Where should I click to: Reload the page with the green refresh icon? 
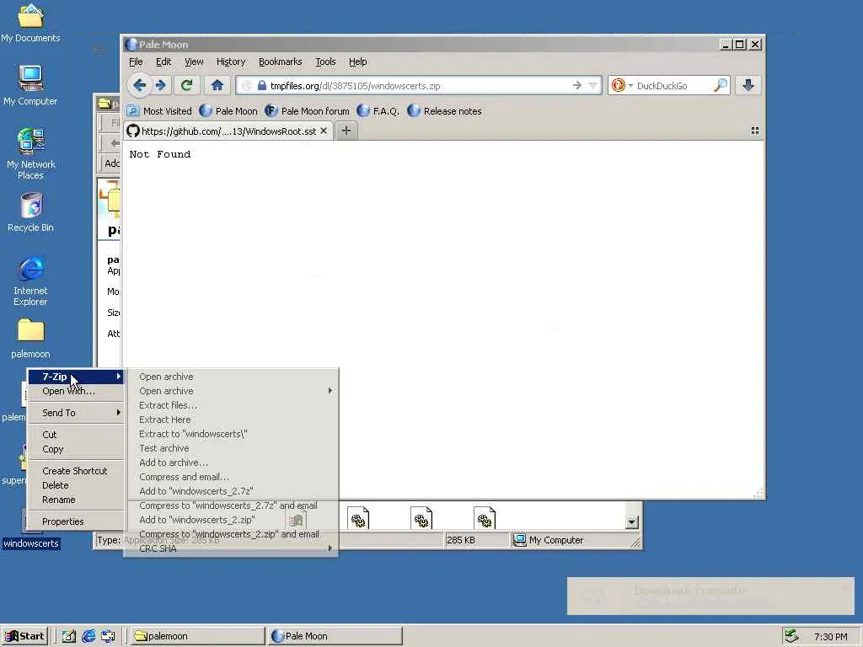coord(186,85)
